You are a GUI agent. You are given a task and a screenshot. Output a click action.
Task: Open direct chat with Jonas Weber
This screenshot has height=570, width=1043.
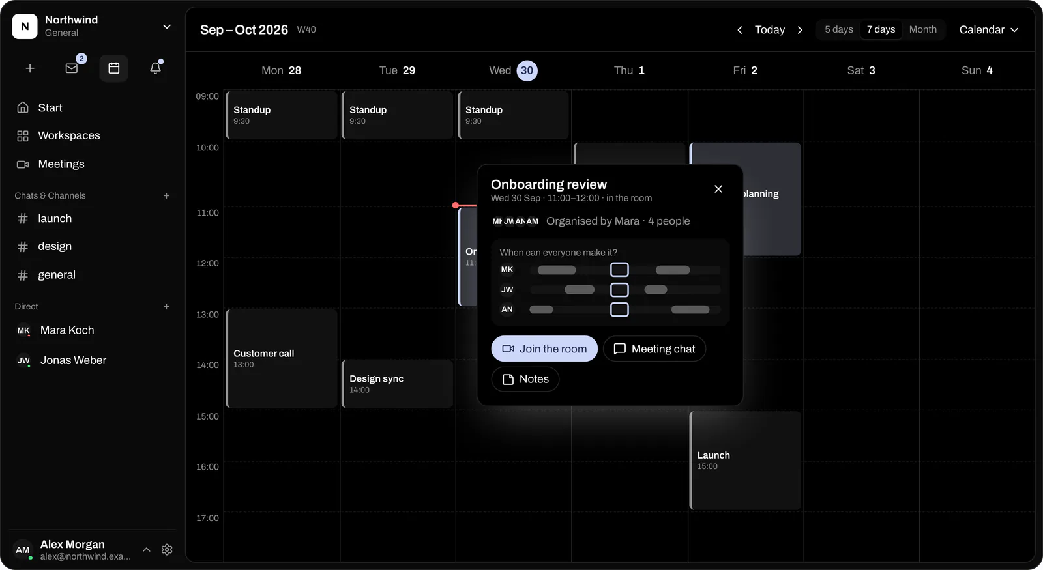93,360
